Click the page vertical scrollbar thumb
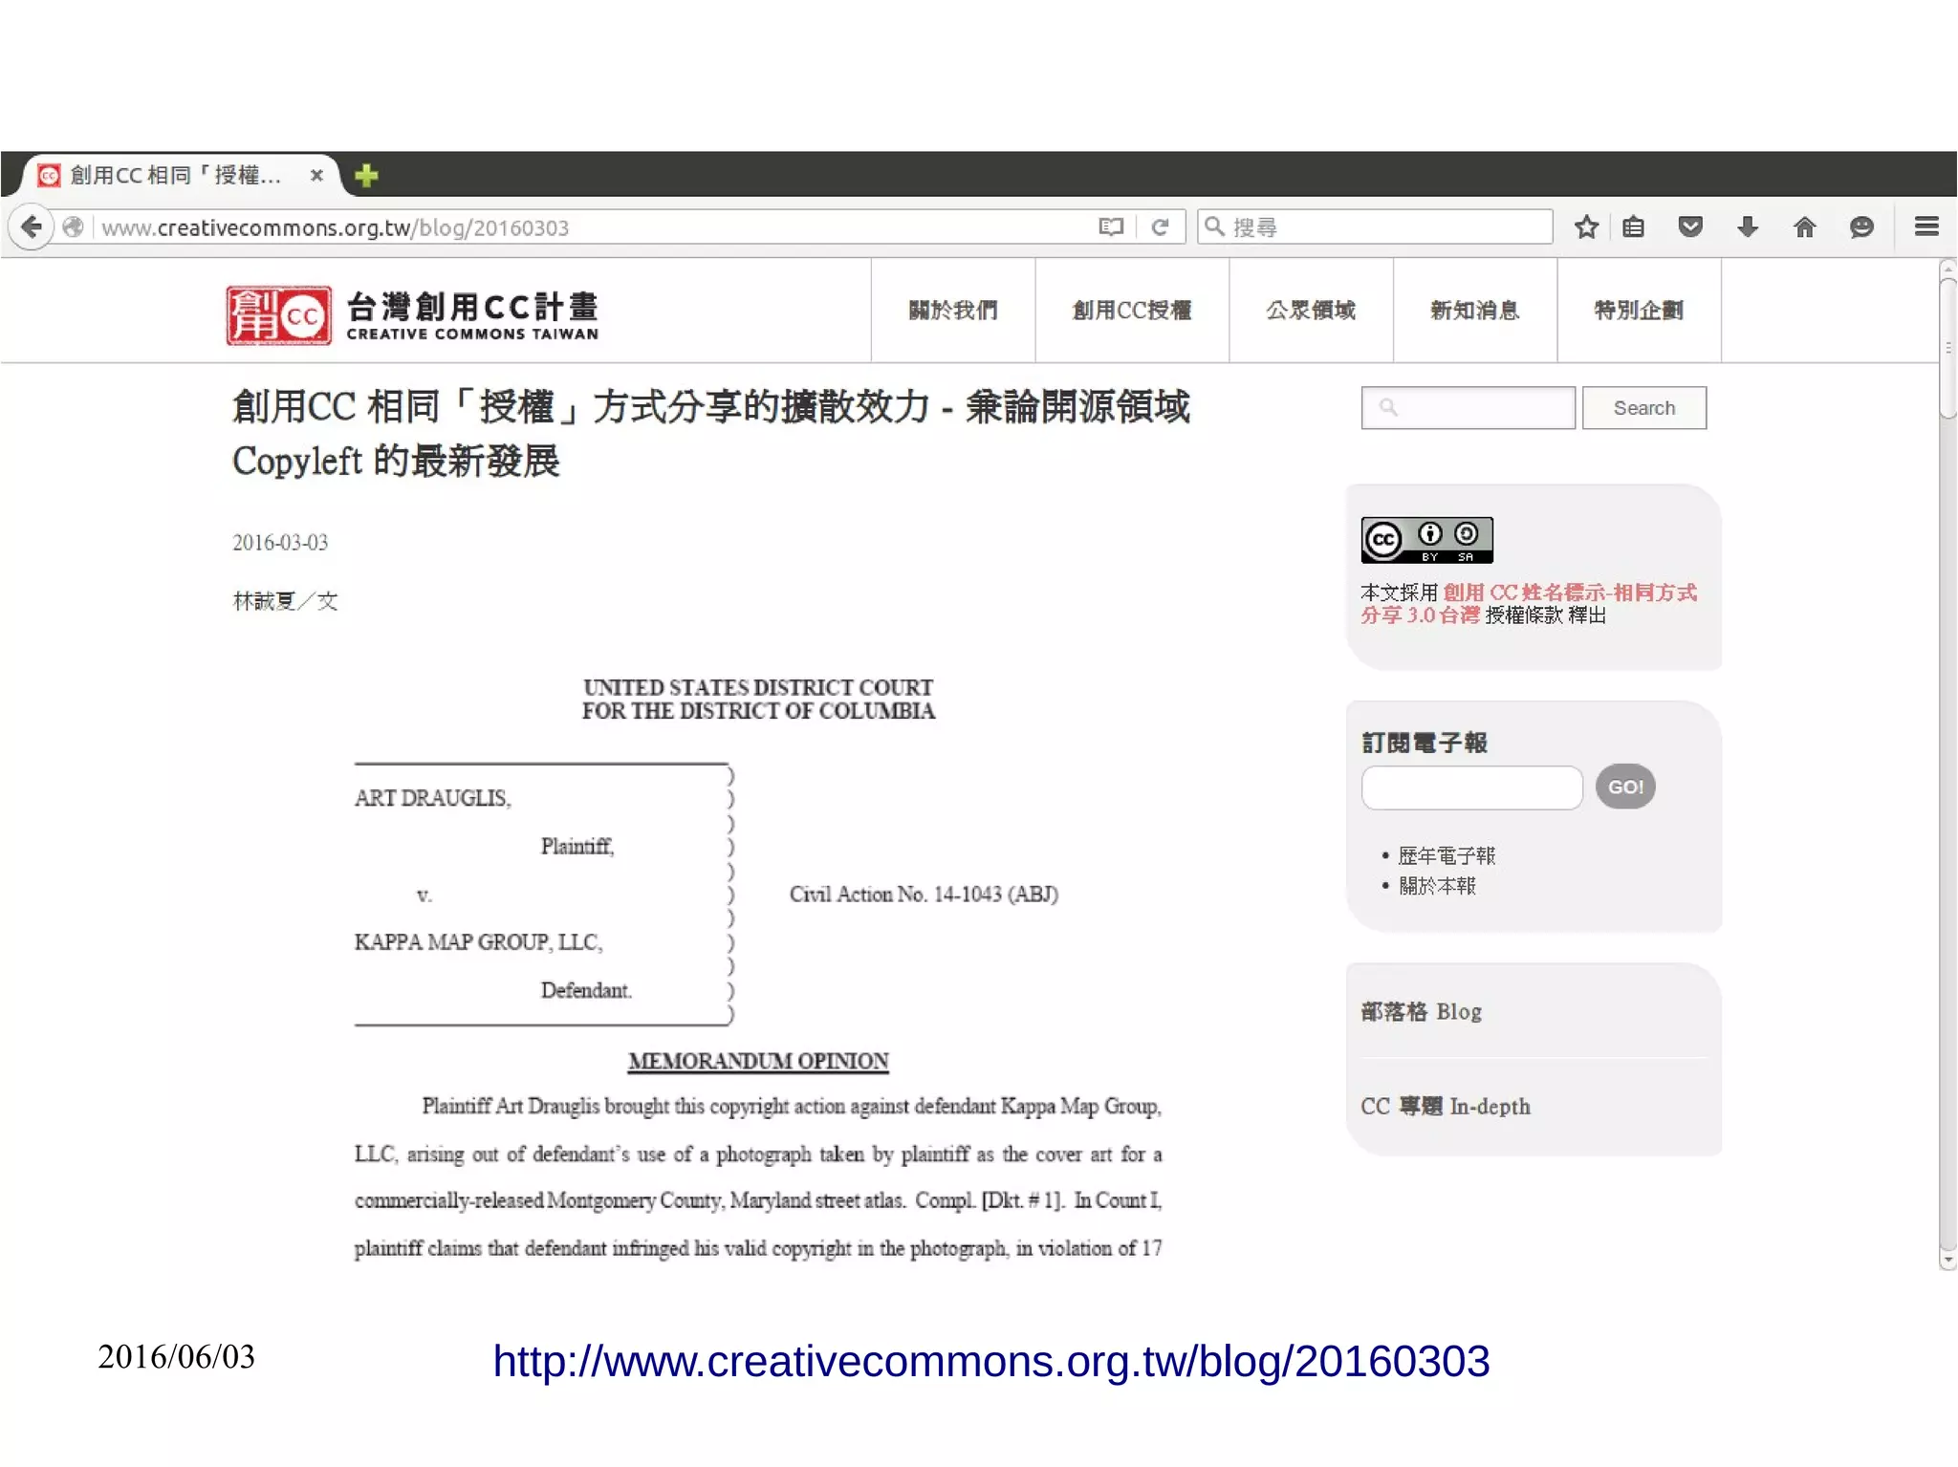This screenshot has width=1958, height=1467. [1947, 349]
